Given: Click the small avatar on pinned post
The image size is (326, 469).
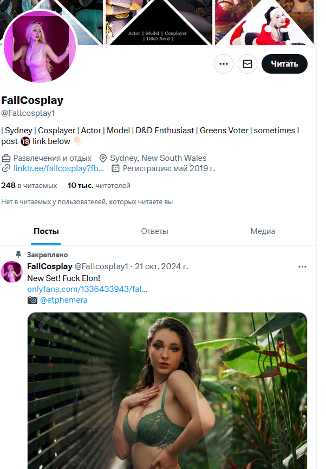Looking at the screenshot, I should (12, 271).
